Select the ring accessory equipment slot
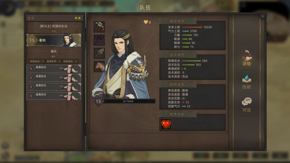The height and width of the screenshot is (163, 290). point(99,27)
